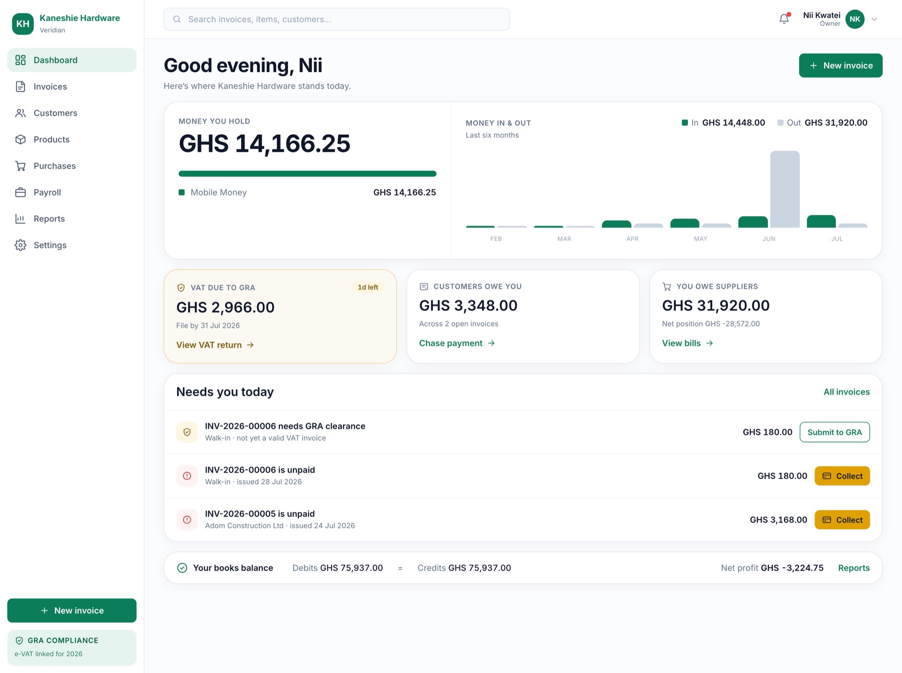902x673 pixels.
Task: Click the Money You Hold progress bar
Action: 307,174
